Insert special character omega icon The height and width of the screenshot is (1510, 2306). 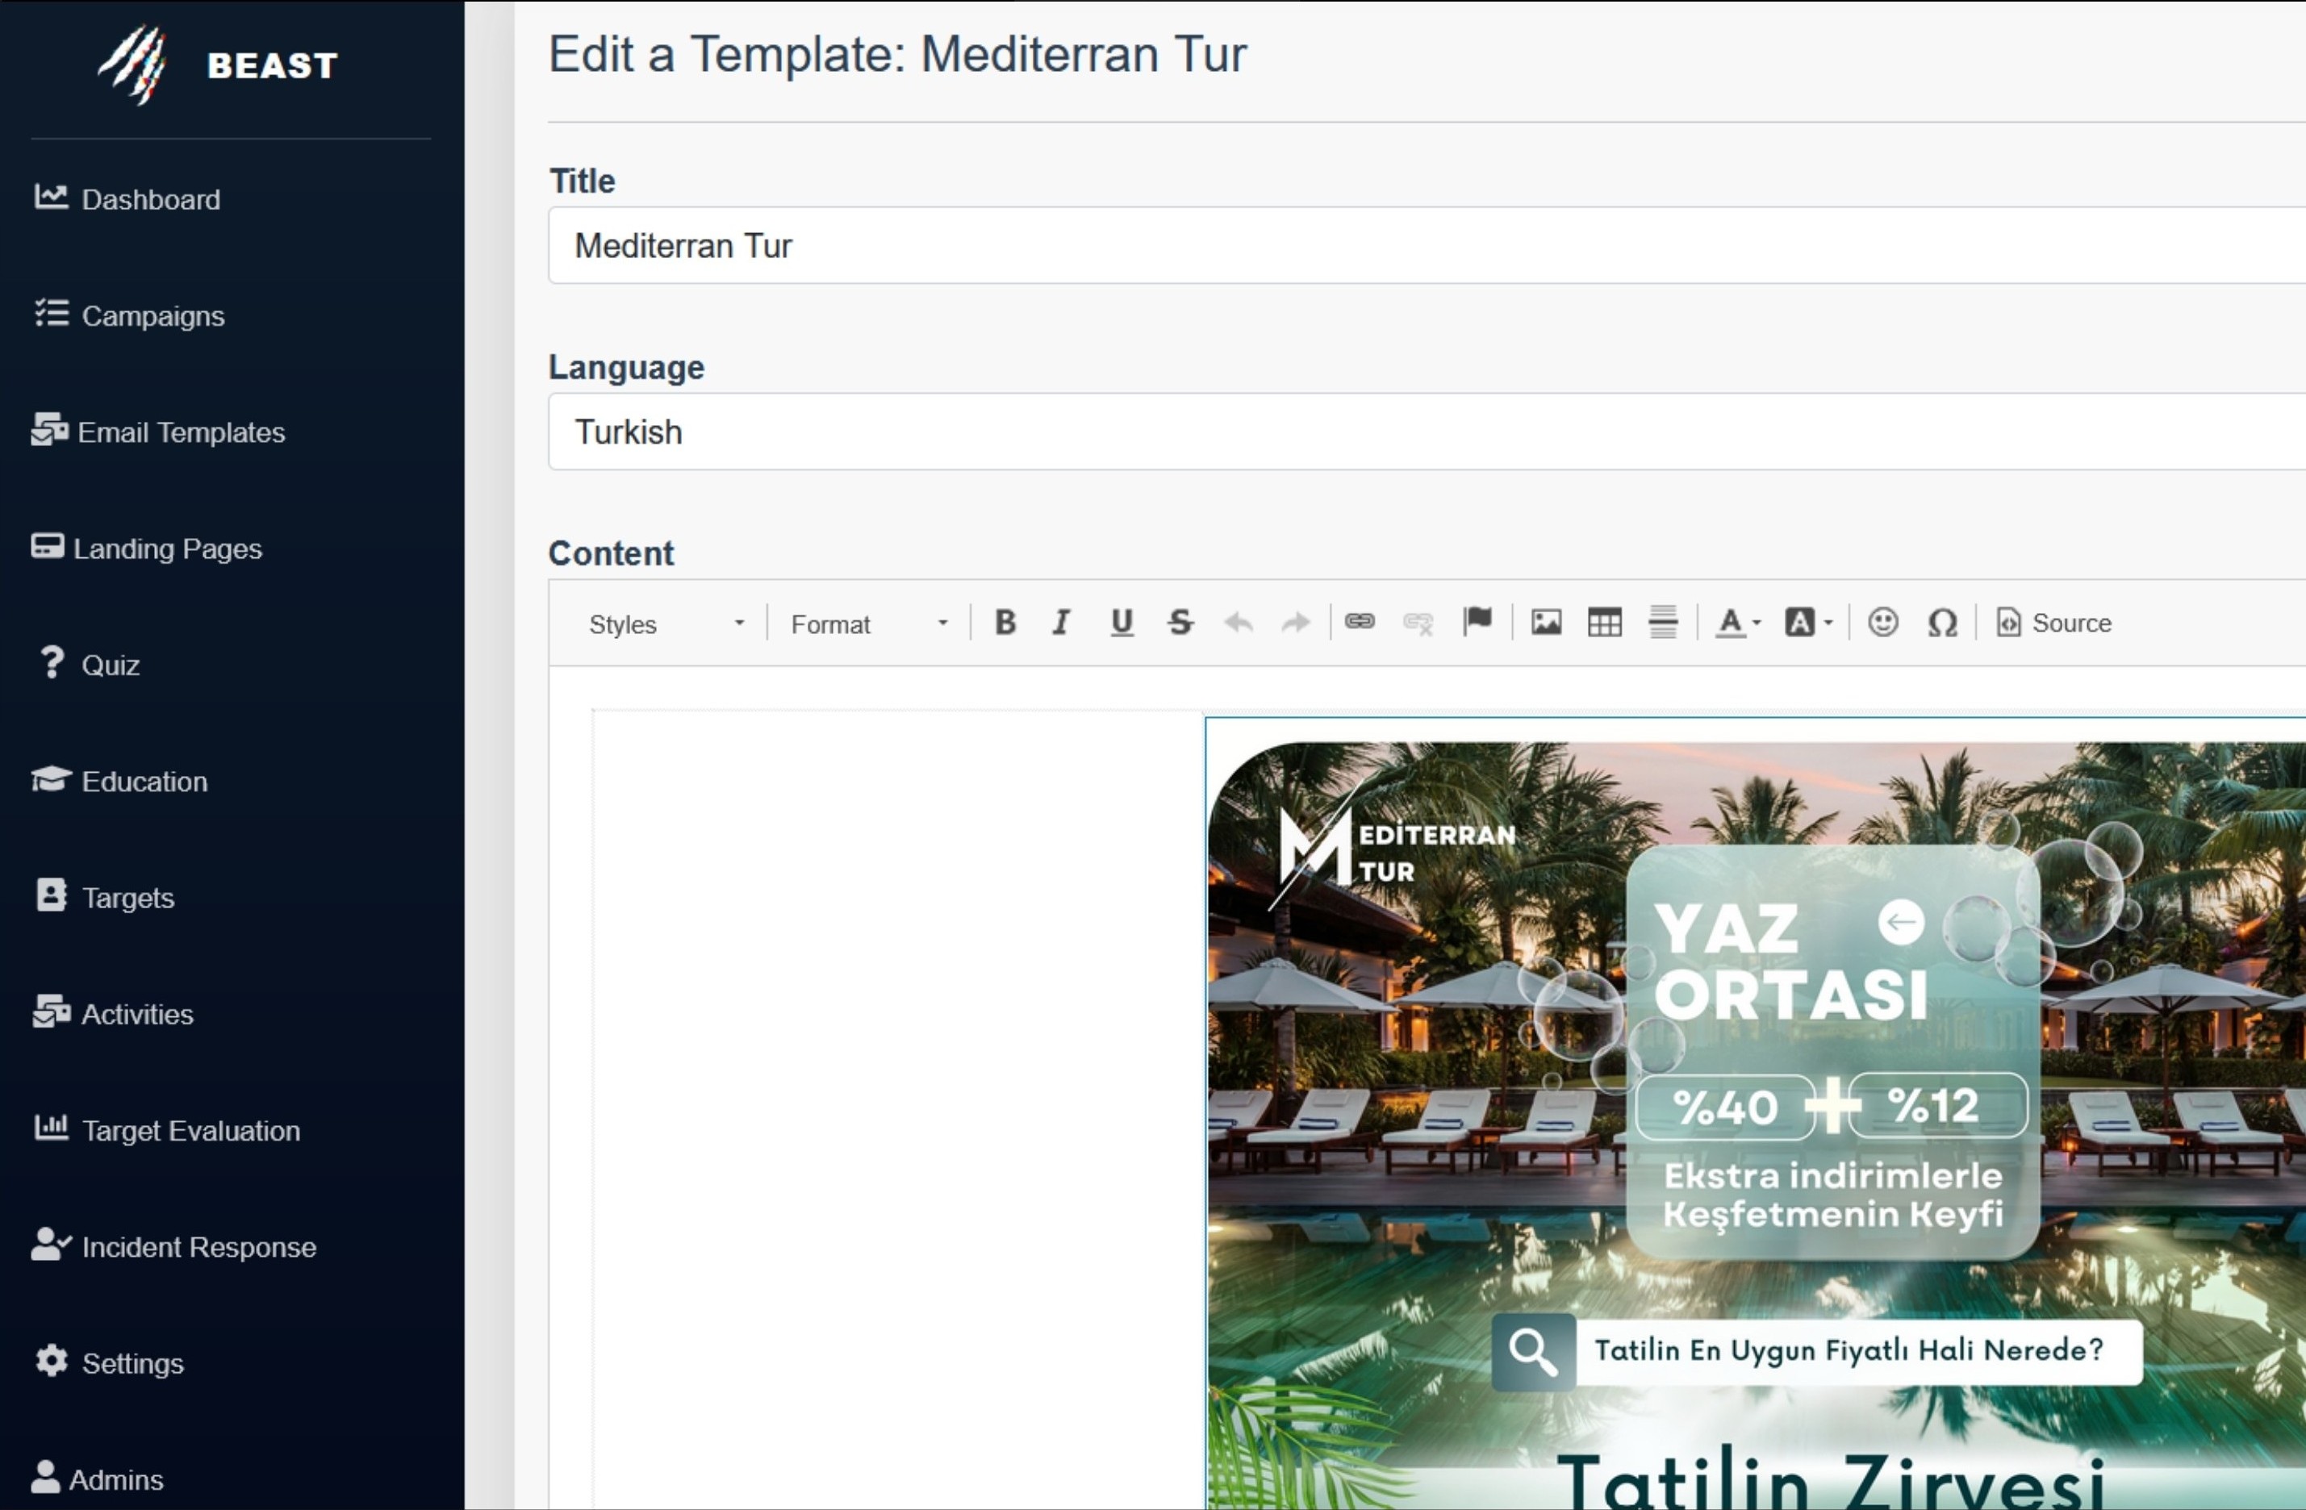tap(1941, 623)
